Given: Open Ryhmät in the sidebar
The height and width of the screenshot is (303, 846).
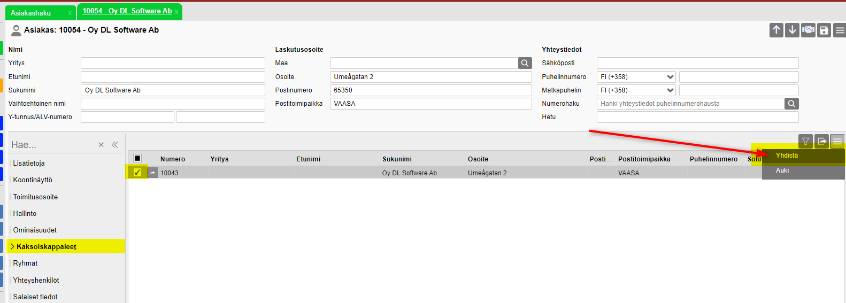Looking at the screenshot, I should 25,263.
